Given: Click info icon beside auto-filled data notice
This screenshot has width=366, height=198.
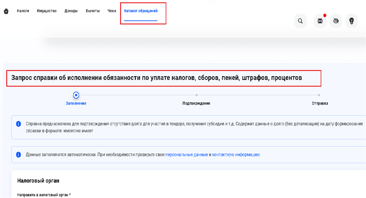Looking at the screenshot, I should point(19,155).
